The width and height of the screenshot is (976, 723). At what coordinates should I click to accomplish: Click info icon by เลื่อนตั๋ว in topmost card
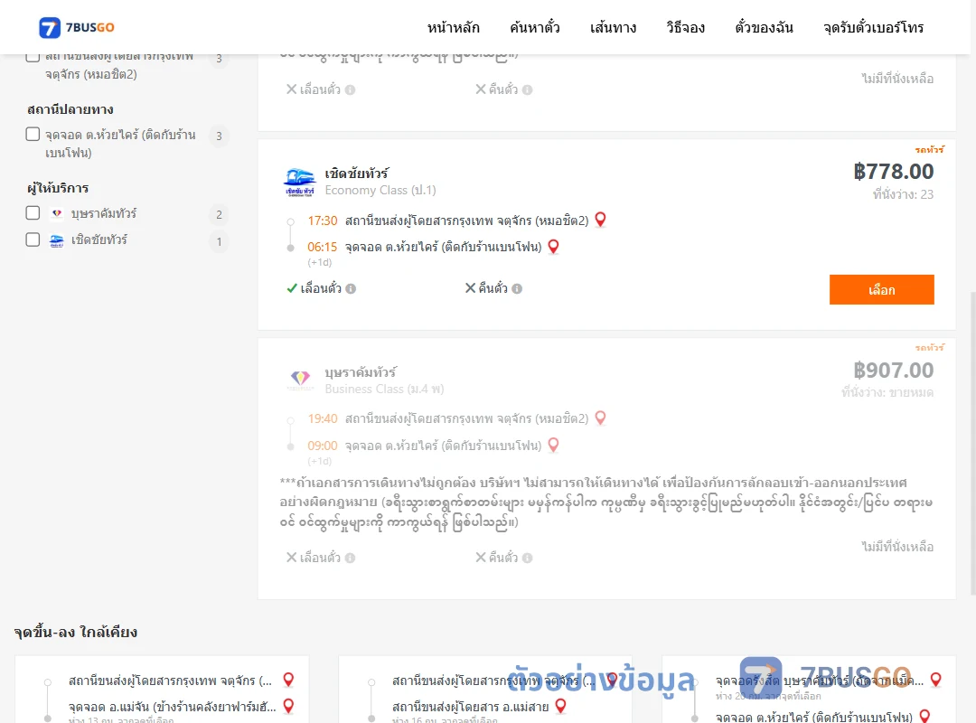click(x=351, y=89)
